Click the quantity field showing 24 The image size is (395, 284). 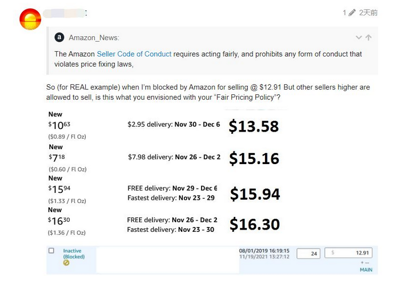(308, 253)
